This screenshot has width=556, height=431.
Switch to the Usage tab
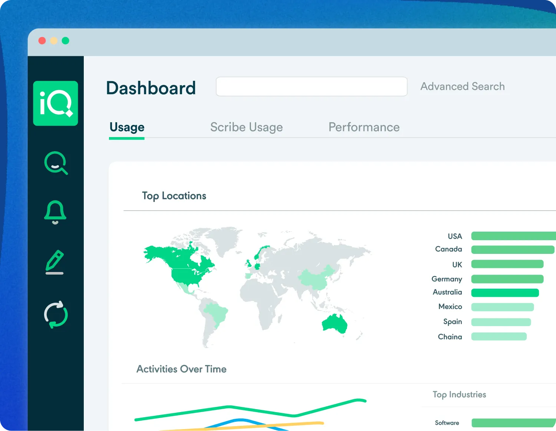[x=127, y=127]
